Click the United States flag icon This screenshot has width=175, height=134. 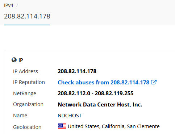point(62,126)
